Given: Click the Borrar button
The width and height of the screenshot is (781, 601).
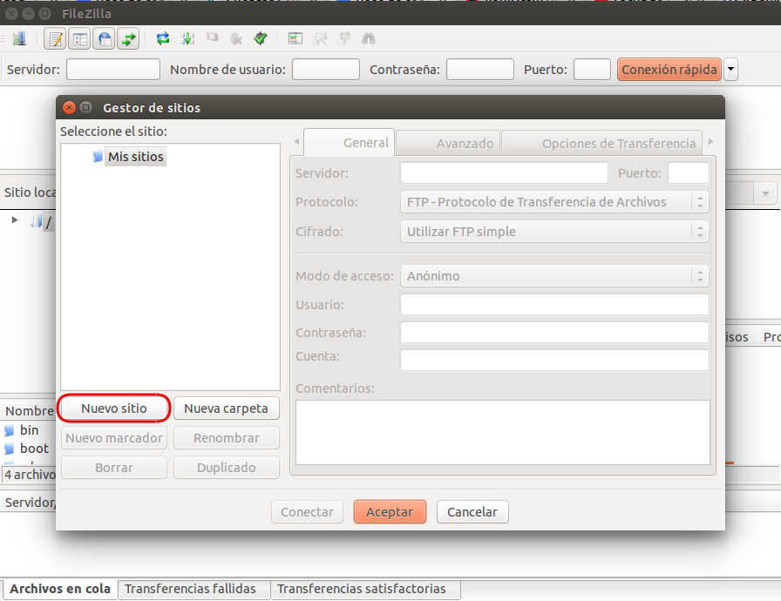Looking at the screenshot, I should coord(114,468).
